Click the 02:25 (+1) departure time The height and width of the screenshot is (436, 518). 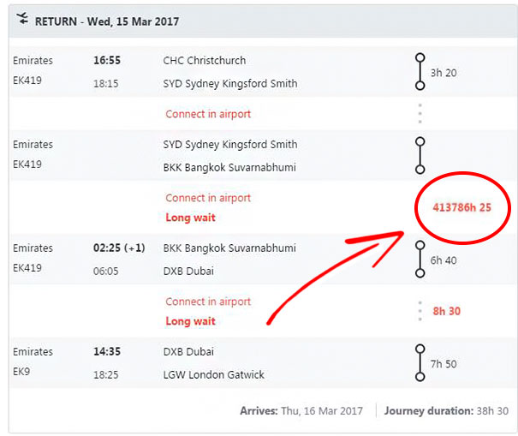coord(119,248)
